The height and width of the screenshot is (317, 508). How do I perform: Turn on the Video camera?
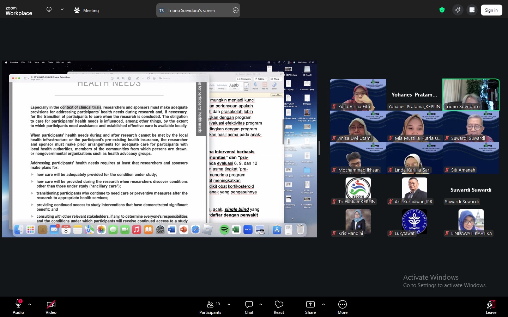51,307
